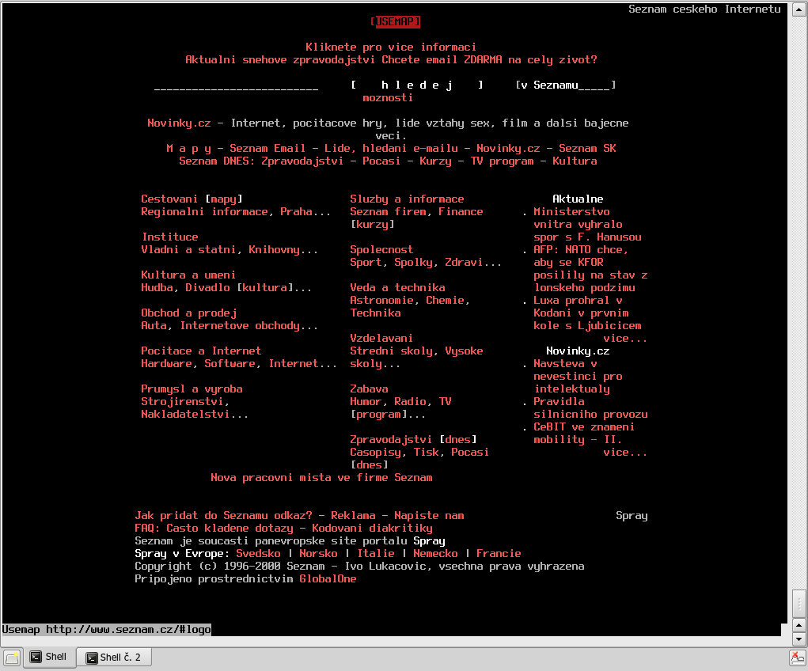Image resolution: width=808 pixels, height=671 pixels.
Task: Click the new session icon in the tab bar
Action: [12, 658]
